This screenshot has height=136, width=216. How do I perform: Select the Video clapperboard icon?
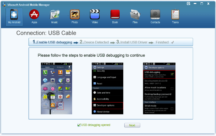click(x=95, y=14)
